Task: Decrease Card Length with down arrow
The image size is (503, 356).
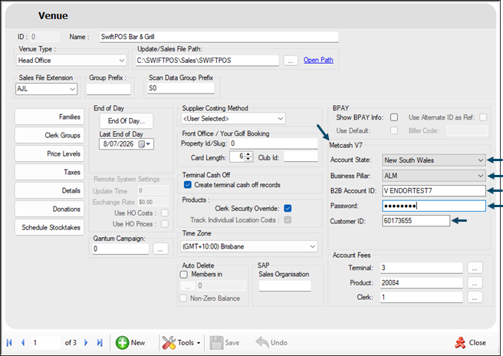Action: click(248, 159)
